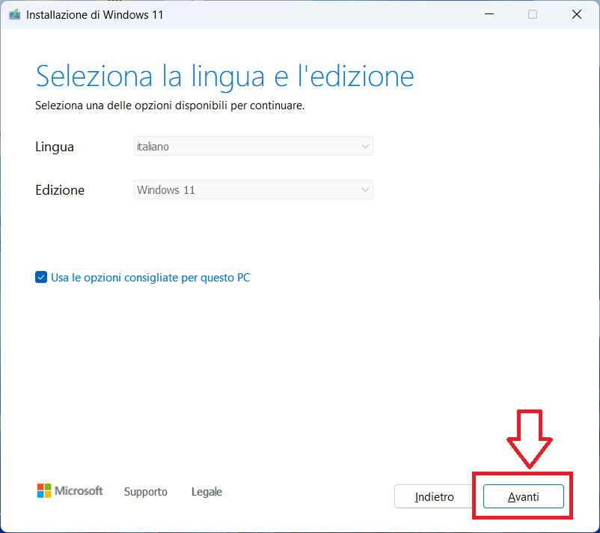Click the 'Seleziona la lingua e l'edizione' heading
Image resolution: width=600 pixels, height=533 pixels.
tap(224, 76)
